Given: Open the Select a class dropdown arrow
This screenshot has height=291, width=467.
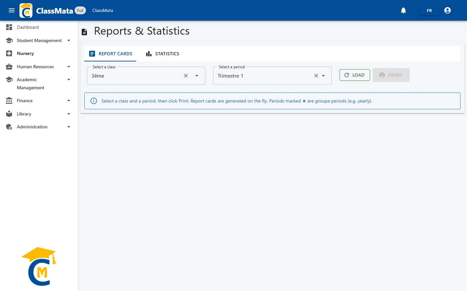Looking at the screenshot, I should pos(197,76).
